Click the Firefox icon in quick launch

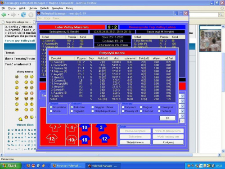28,165
